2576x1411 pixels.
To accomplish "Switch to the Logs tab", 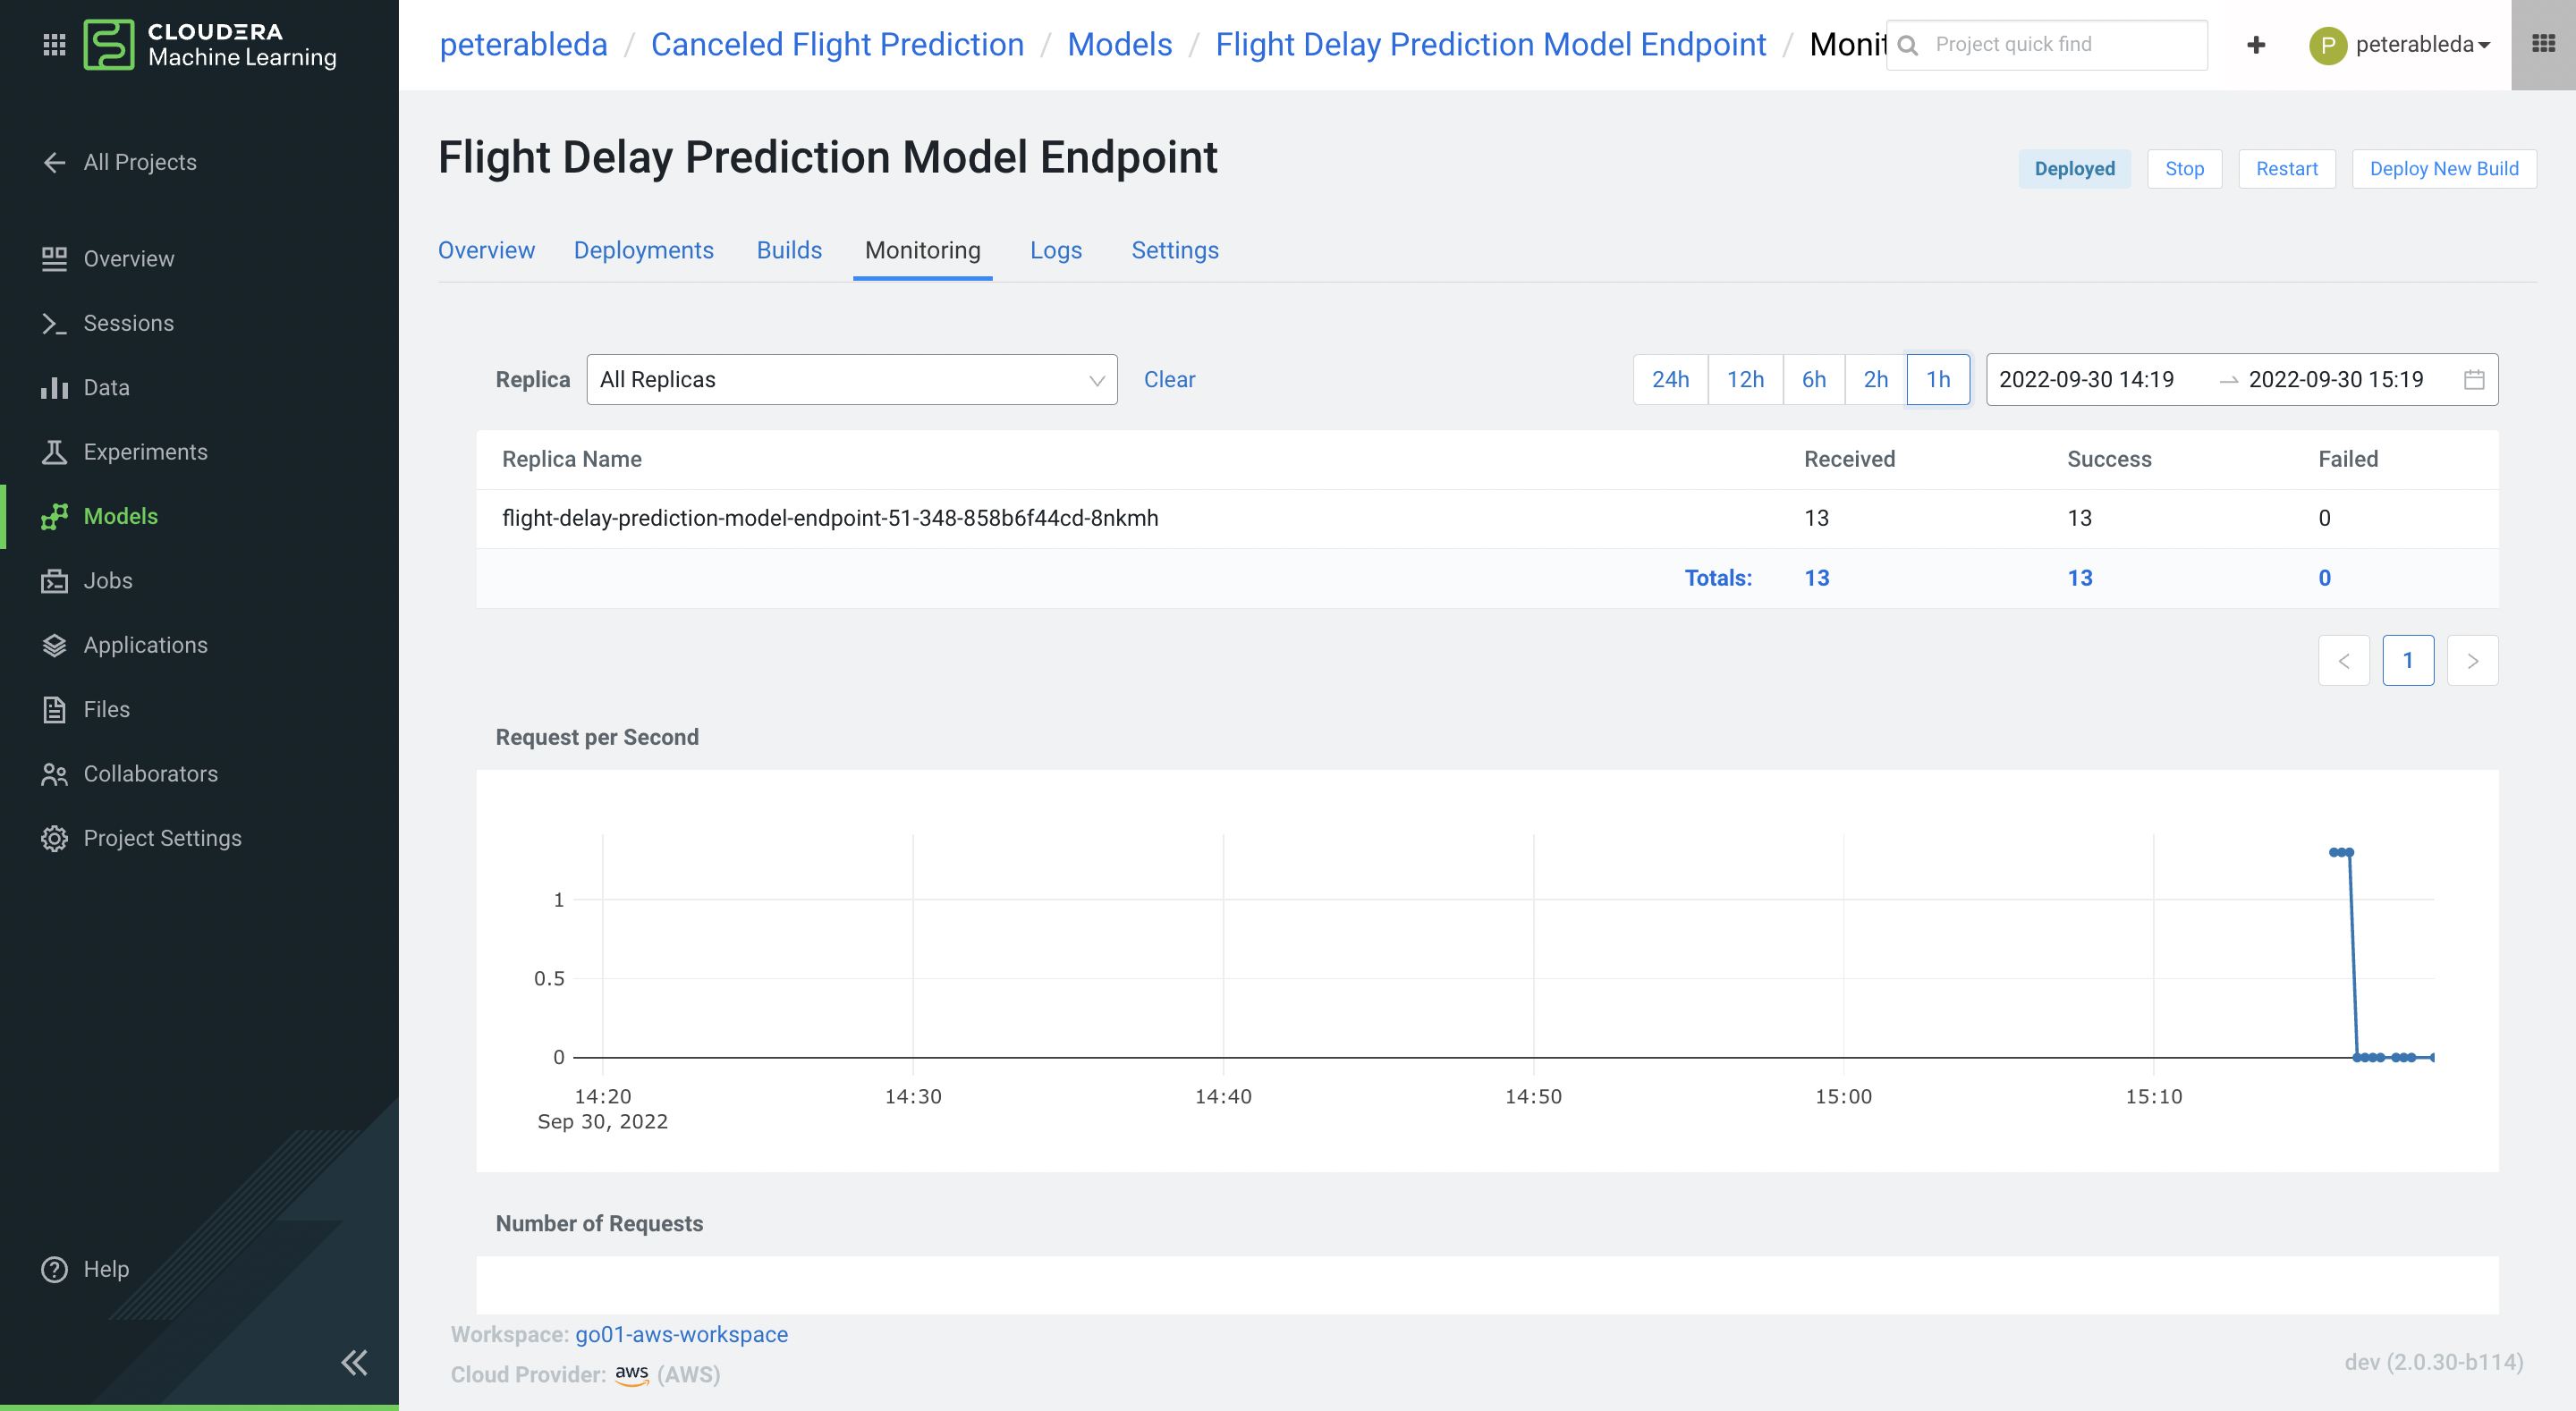I will click(x=1055, y=250).
